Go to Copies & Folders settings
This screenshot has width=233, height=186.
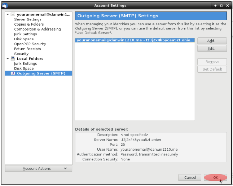pyautogui.click(x=29, y=24)
